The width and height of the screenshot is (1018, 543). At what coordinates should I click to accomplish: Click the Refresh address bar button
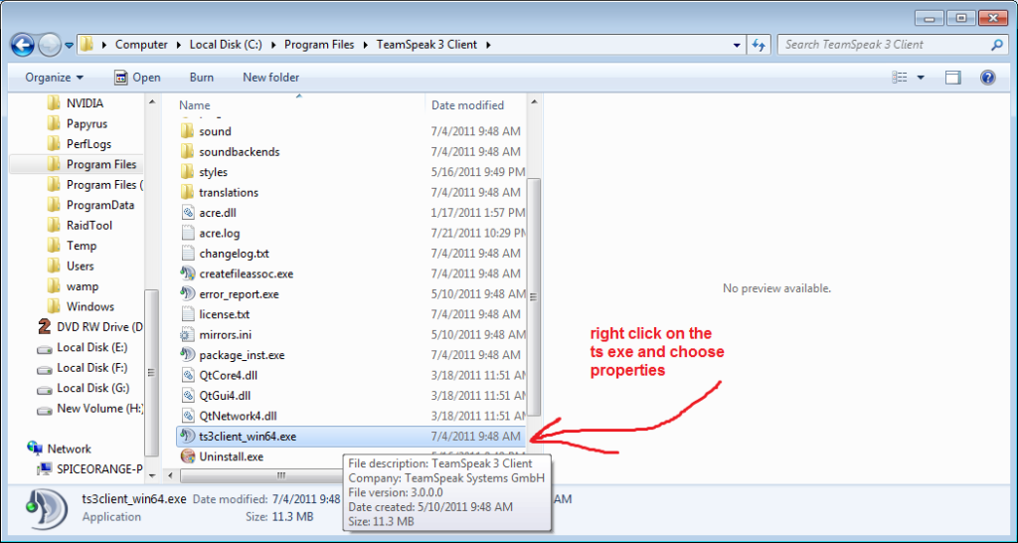[759, 45]
